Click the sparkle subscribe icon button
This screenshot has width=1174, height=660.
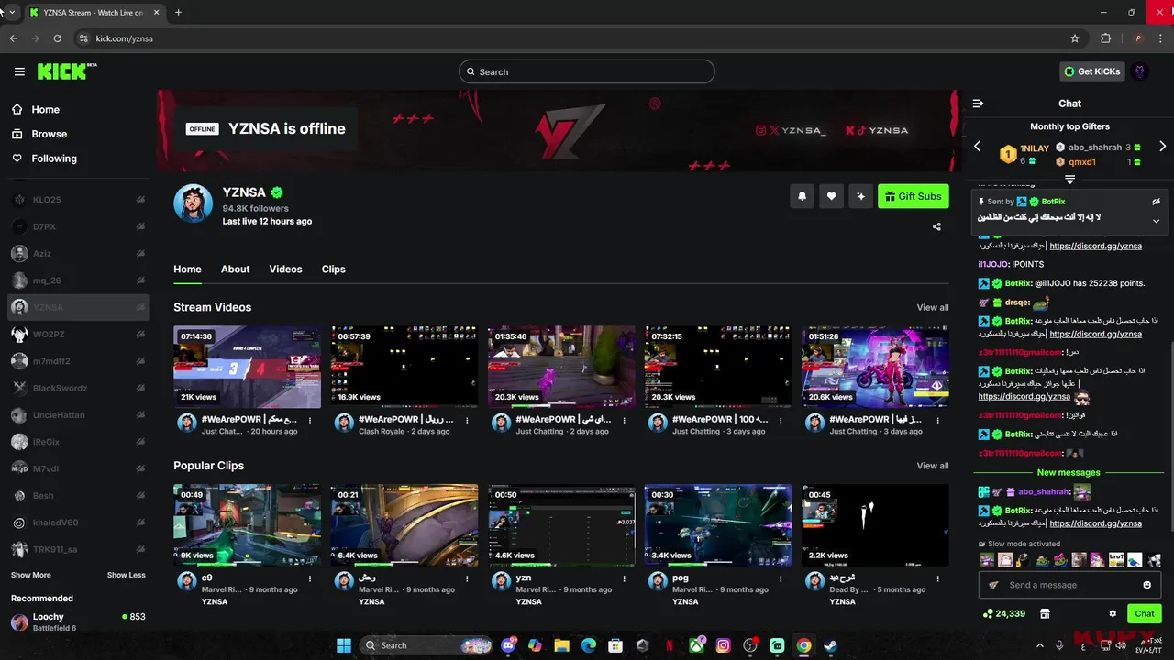coord(860,196)
